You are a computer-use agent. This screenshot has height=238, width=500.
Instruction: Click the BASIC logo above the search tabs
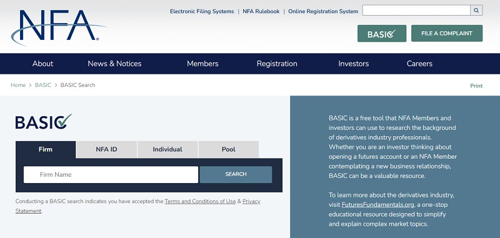[43, 122]
